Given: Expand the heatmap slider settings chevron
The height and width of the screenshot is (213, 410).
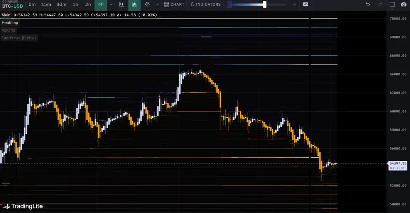Looking at the screenshot, I should [x=294, y=5].
